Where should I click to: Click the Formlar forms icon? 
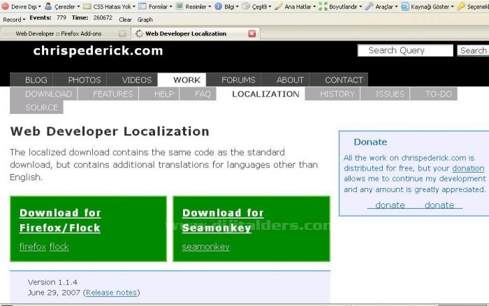click(143, 6)
